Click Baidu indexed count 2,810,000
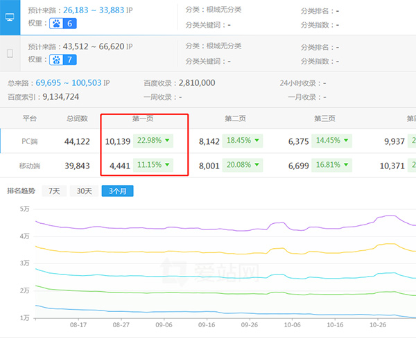The height and width of the screenshot is (341, 416). pos(197,82)
